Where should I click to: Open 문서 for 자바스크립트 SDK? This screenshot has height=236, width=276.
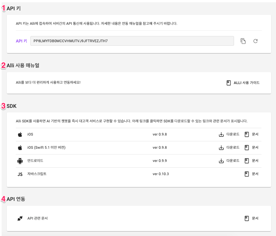(251, 174)
